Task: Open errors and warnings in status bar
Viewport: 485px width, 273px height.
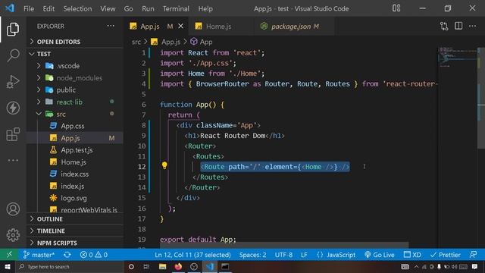Action: tap(94, 255)
